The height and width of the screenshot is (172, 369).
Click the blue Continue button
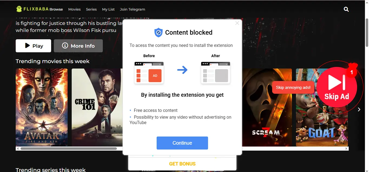point(182,143)
